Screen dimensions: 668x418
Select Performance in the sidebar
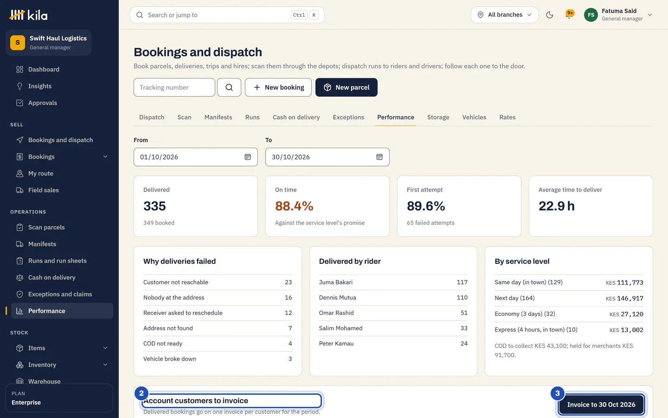[62, 311]
